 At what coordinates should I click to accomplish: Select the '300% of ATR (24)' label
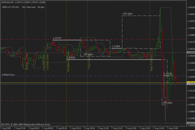[11, 7]
